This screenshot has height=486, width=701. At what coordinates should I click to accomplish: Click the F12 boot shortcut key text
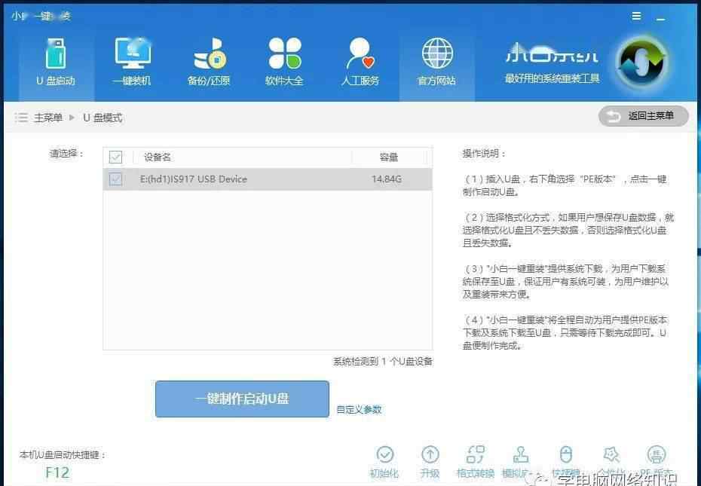click(x=58, y=472)
